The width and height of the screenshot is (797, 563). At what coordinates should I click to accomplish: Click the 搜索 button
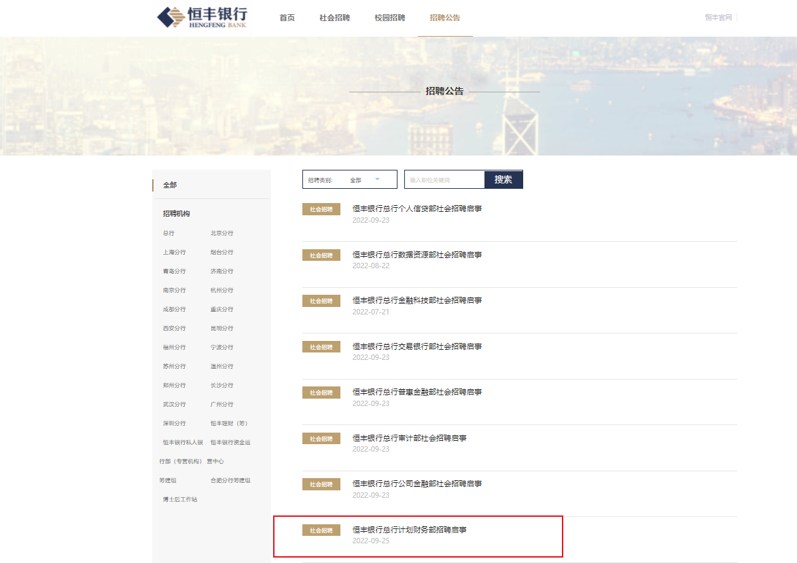click(503, 179)
